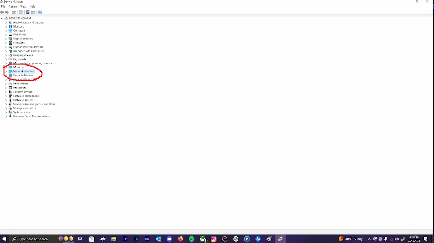Collapse the DESKTOP-72P6K5T root node

pyautogui.click(x=2, y=18)
